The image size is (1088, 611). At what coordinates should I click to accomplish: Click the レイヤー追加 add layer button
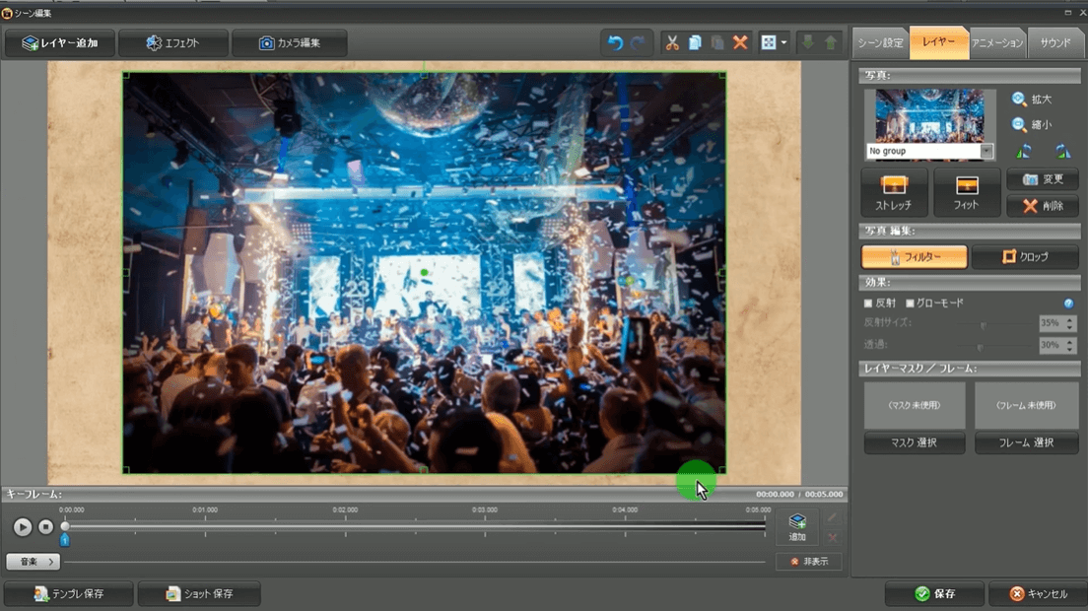click(60, 43)
